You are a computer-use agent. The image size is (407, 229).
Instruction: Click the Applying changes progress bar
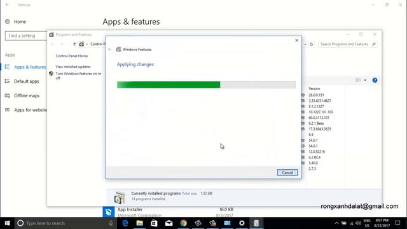pos(206,85)
